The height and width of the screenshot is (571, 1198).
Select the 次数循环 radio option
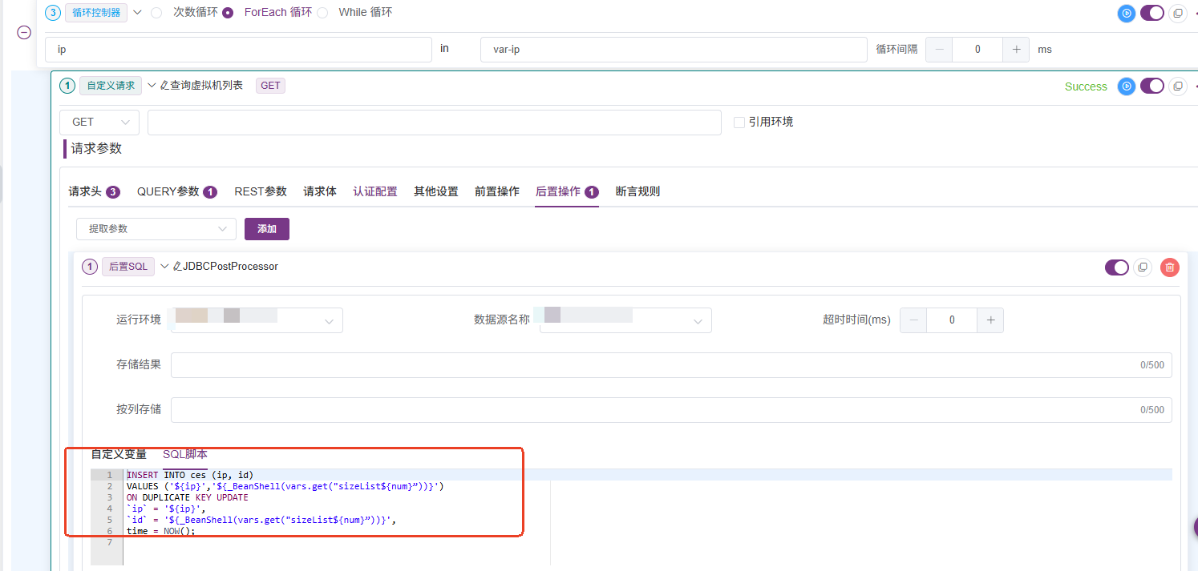(x=156, y=13)
